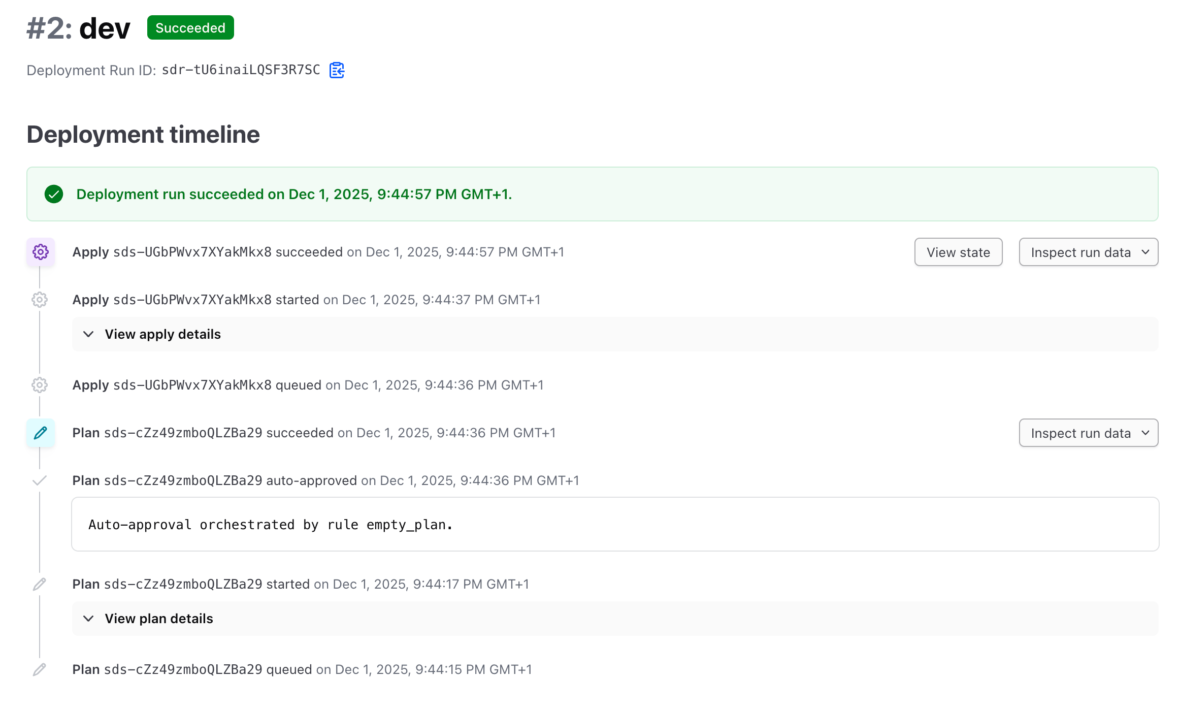Click the green success check icon in banner

pyautogui.click(x=54, y=194)
